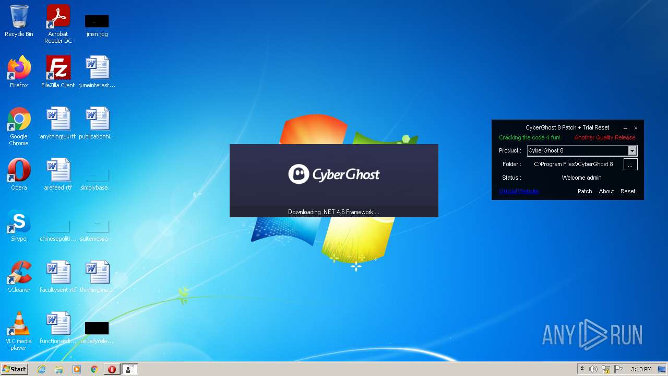Click 'Downloading .NET 4.6 Framework ...' text

pos(333,212)
